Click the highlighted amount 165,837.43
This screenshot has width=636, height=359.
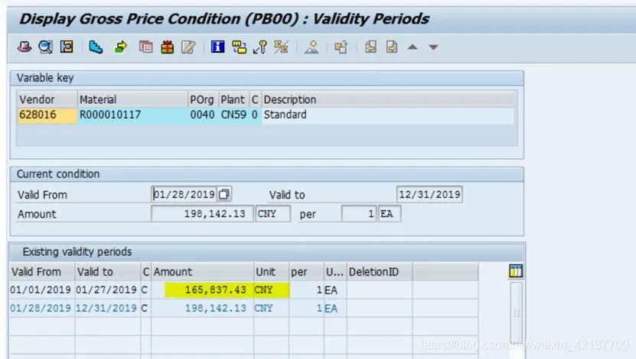(x=209, y=289)
